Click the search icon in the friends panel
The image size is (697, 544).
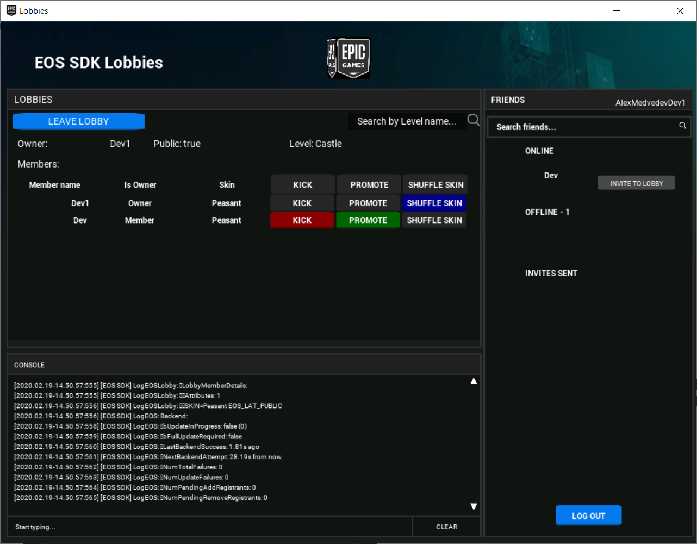point(682,125)
